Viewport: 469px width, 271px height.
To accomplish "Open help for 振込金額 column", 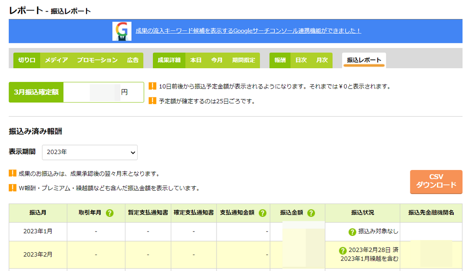I will coord(311,213).
